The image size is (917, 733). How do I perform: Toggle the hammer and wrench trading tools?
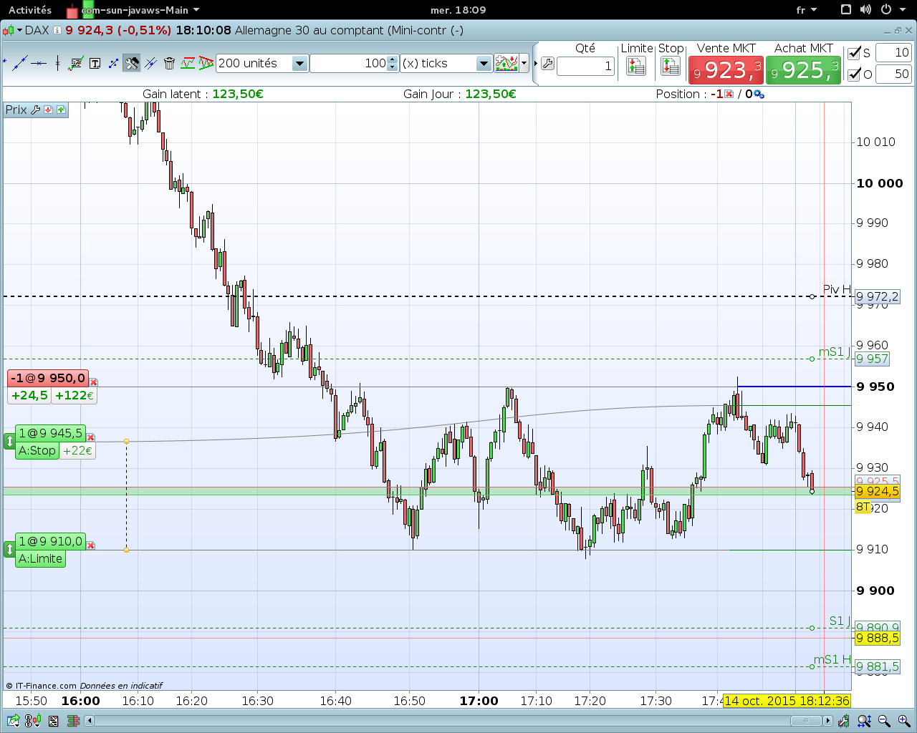click(132, 63)
